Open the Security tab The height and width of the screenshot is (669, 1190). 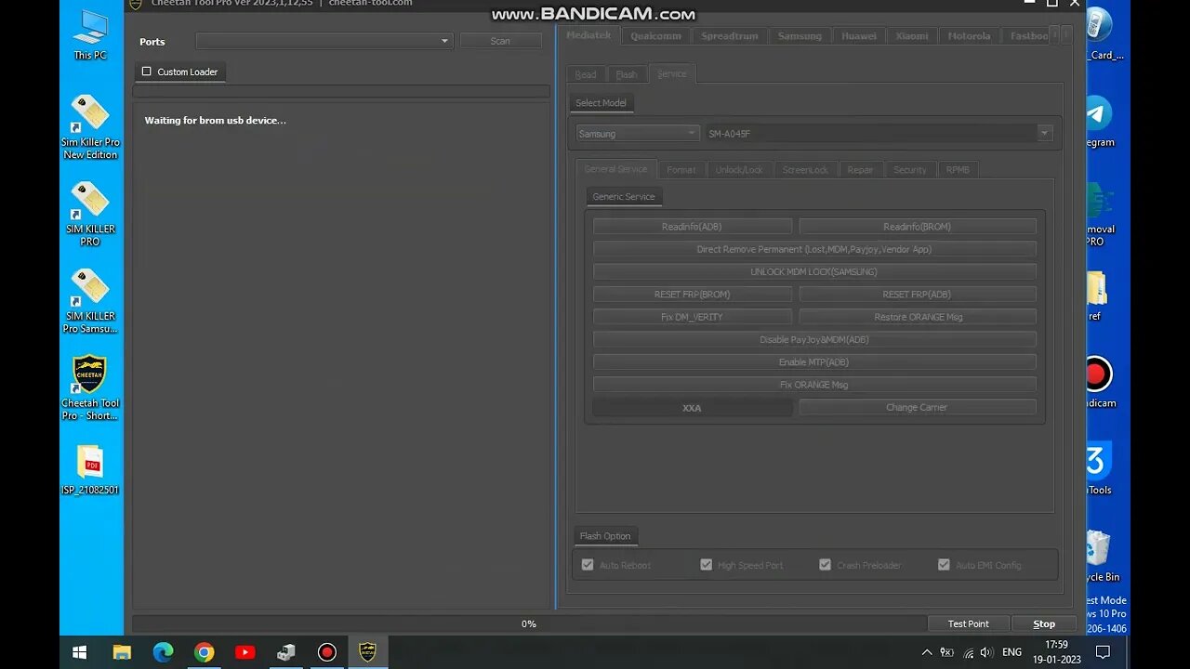909,169
